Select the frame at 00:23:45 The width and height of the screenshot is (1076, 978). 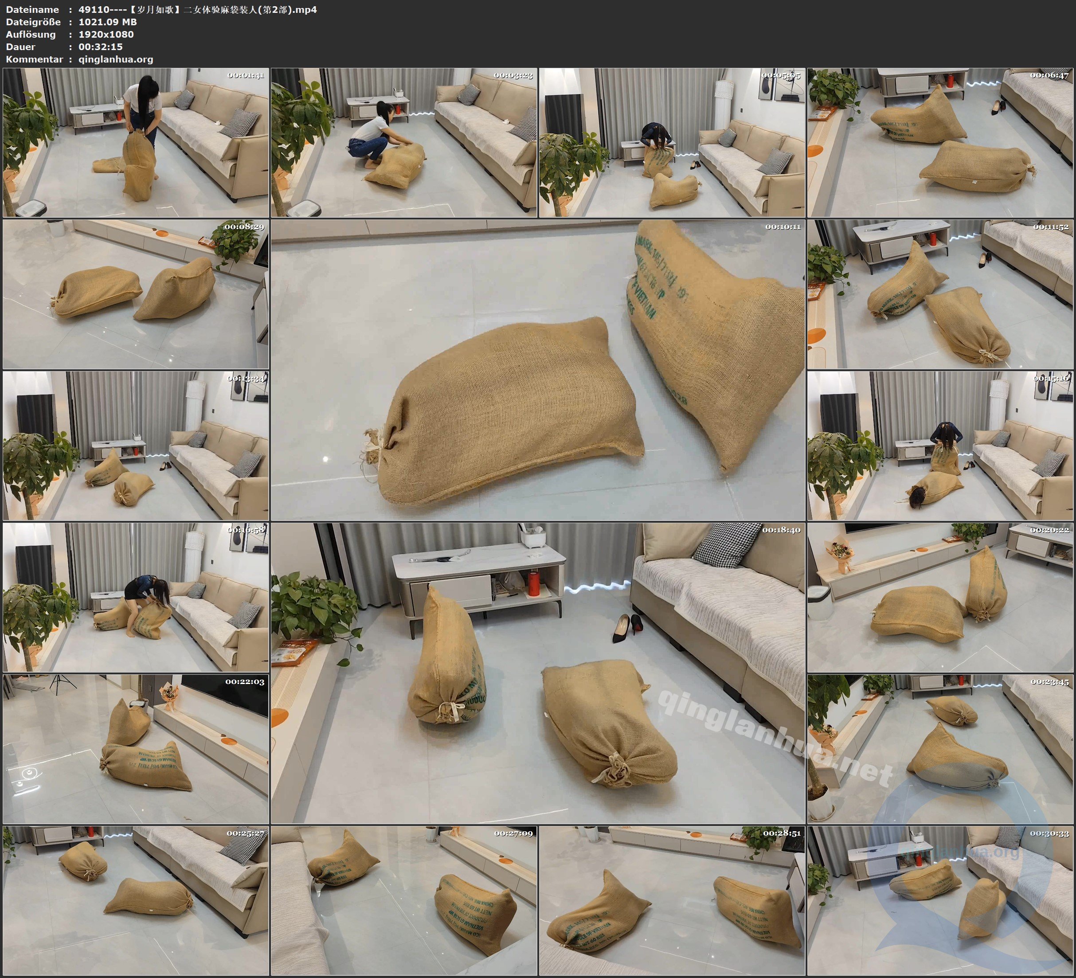click(x=940, y=749)
